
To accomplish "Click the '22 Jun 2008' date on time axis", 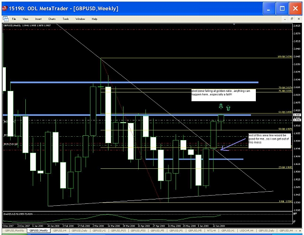I will (219, 226).
